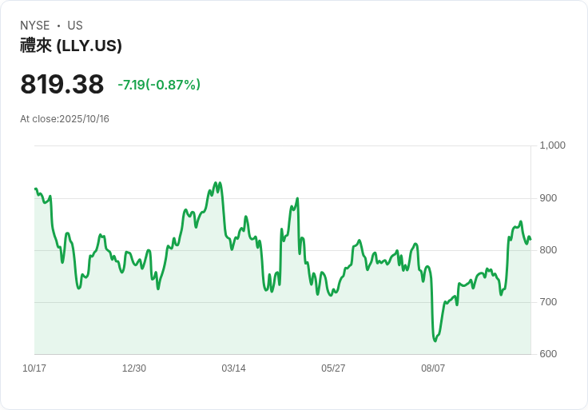Click the 819.38 current price
The width and height of the screenshot is (588, 410).
(62, 85)
